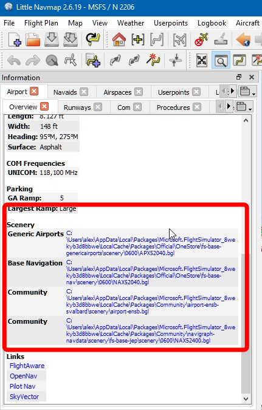Open the FlightAware link

coord(27,366)
